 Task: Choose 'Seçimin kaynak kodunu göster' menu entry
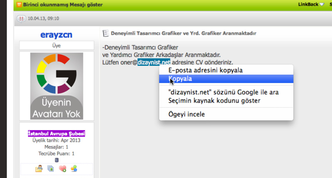[214, 101]
